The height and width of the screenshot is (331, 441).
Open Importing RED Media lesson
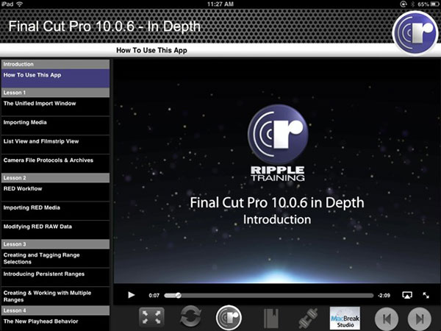pyautogui.click(x=55, y=210)
